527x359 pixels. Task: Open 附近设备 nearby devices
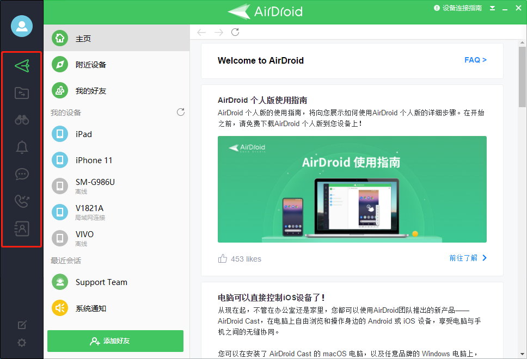[x=117, y=65]
